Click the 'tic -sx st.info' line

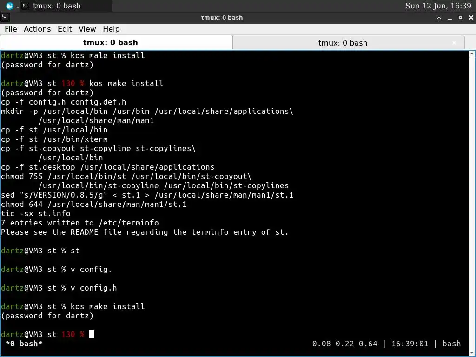click(x=35, y=213)
